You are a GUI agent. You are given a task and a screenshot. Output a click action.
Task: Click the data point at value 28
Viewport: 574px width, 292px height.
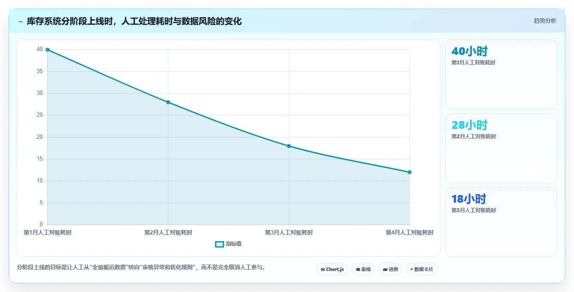[168, 102]
